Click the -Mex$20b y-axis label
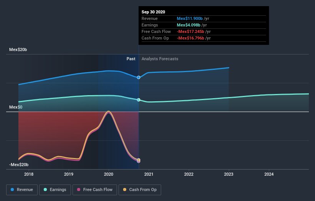315x201 pixels. coord(19,165)
